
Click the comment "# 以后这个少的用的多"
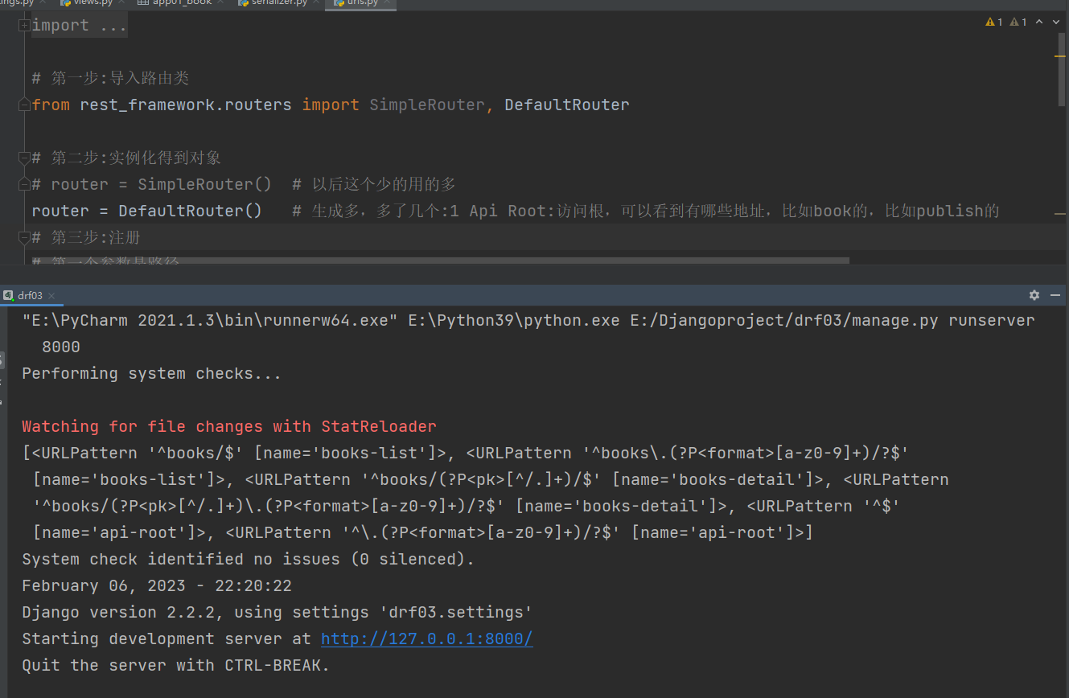374,185
